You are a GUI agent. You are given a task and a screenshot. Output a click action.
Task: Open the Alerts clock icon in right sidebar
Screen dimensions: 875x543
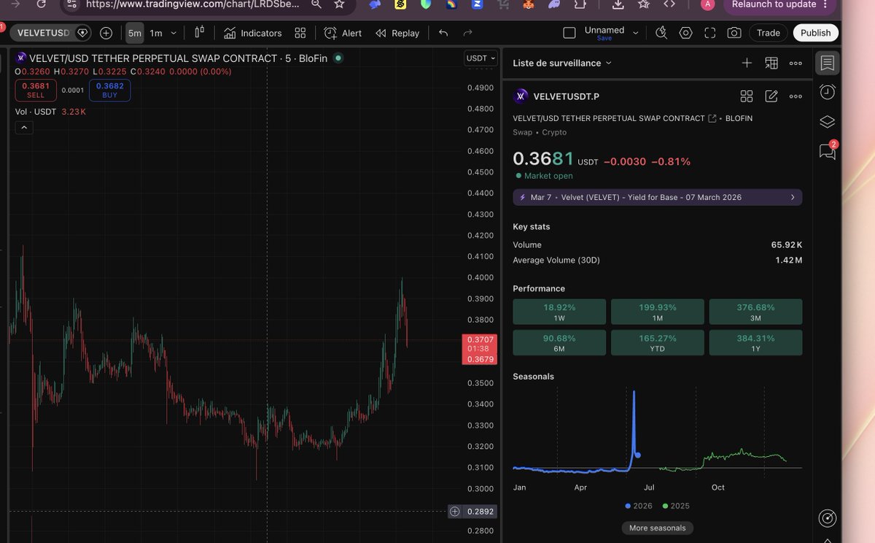click(827, 92)
